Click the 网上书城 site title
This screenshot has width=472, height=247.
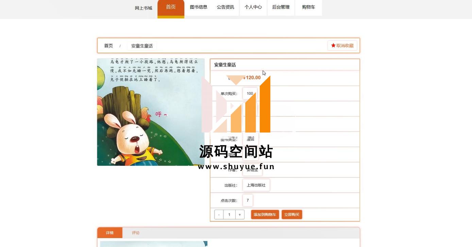(144, 8)
